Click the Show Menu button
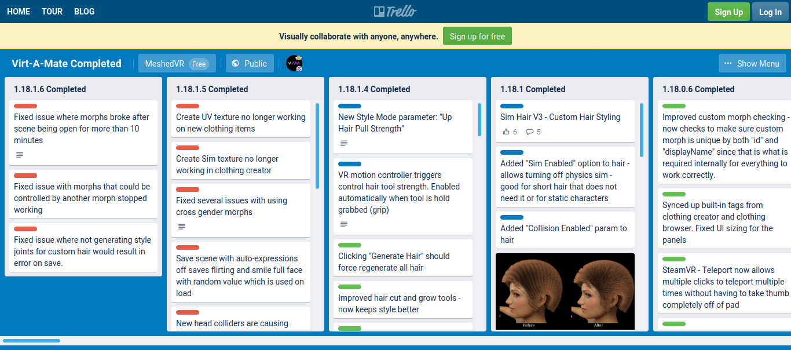The width and height of the screenshot is (791, 350). 753,64
